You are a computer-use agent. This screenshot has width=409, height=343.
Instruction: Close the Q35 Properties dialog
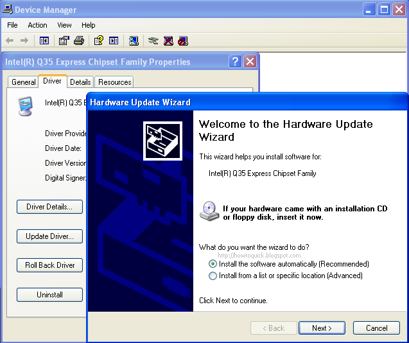[x=250, y=62]
